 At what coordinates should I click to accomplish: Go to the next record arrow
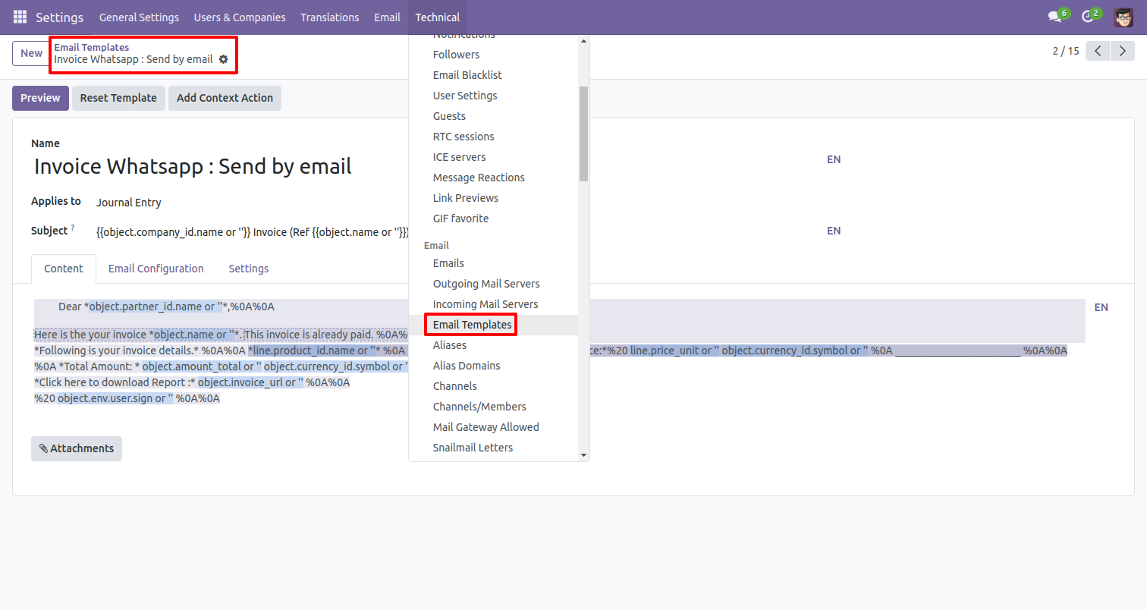[x=1123, y=52]
